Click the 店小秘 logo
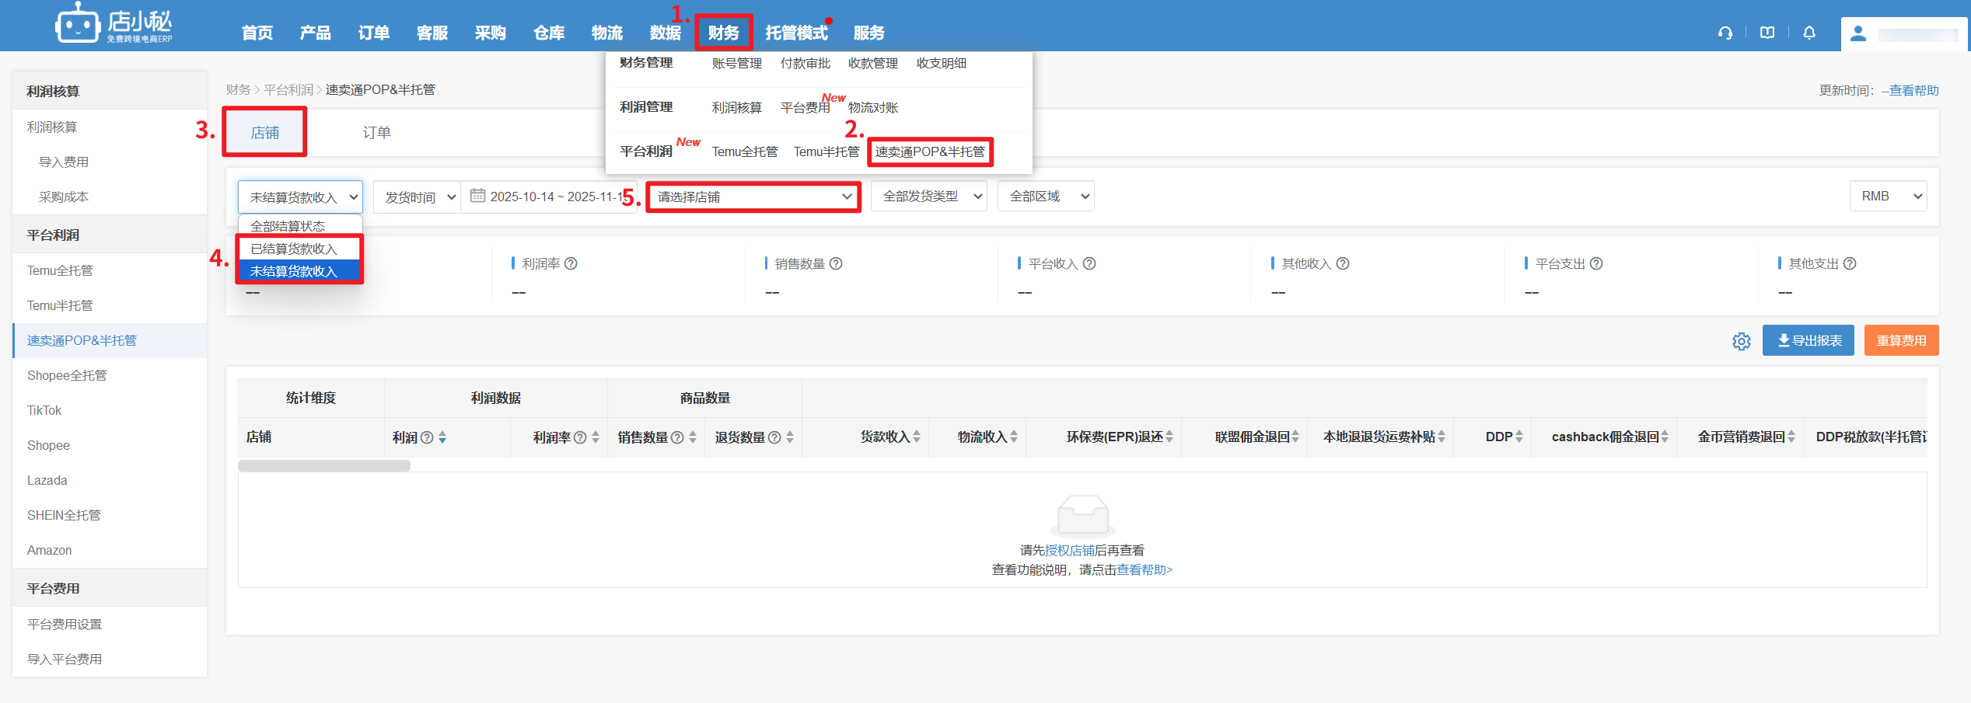This screenshot has height=703, width=1971. coord(115,25)
